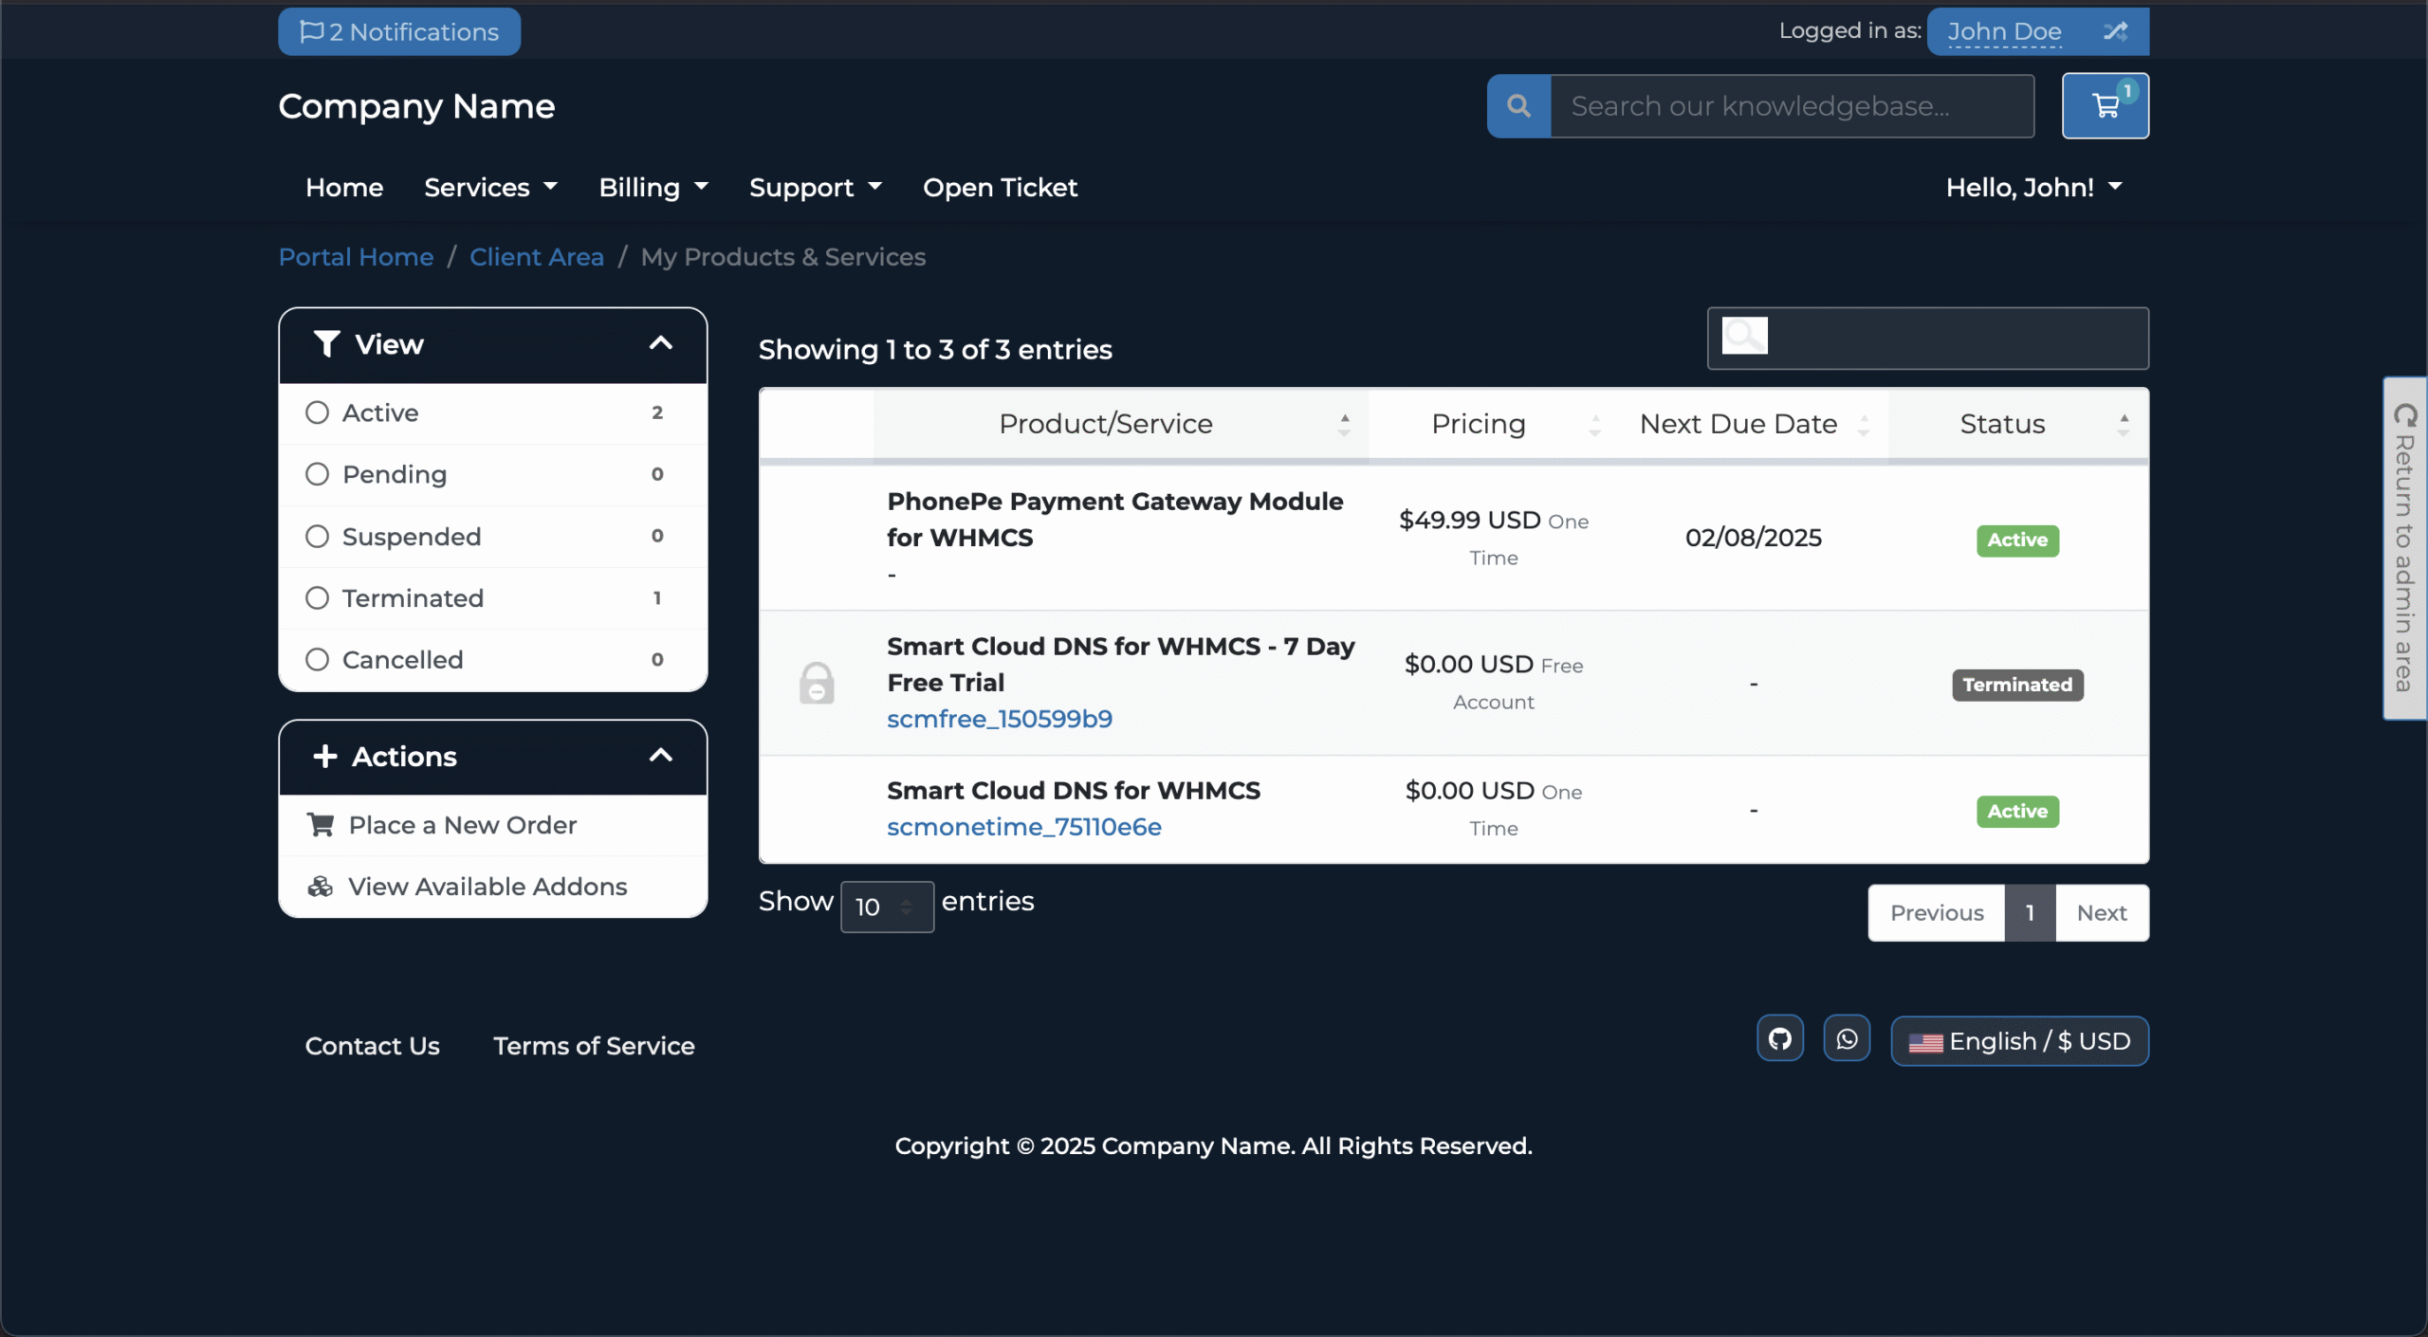Collapse the View panel chevron
The height and width of the screenshot is (1337, 2428).
pos(661,343)
